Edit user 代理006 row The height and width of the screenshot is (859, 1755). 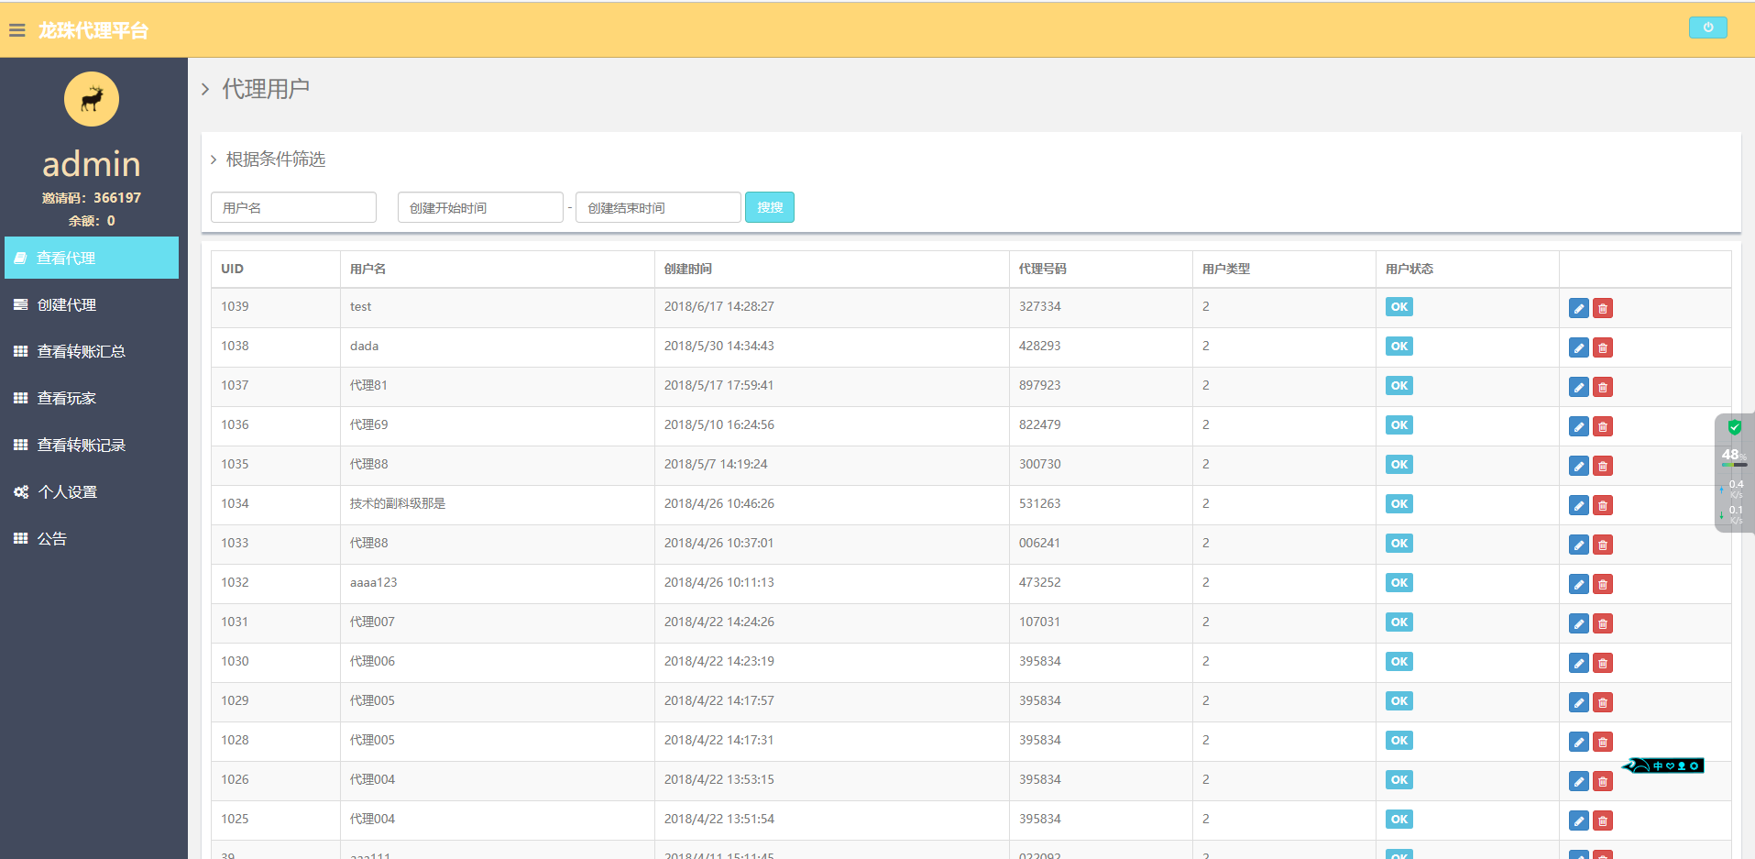1578,663
